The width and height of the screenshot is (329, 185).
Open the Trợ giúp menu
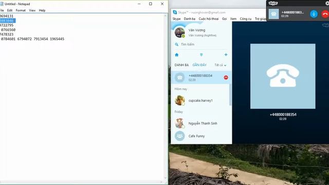pyautogui.click(x=261, y=18)
